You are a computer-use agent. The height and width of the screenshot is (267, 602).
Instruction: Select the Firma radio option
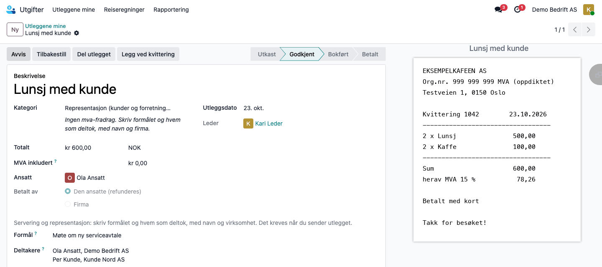tap(68, 204)
